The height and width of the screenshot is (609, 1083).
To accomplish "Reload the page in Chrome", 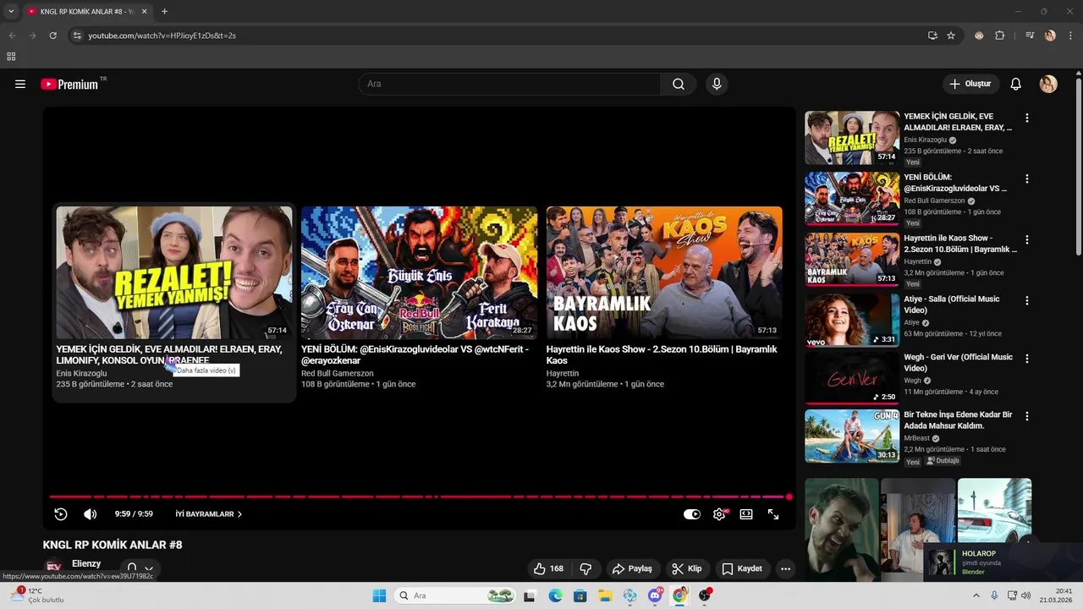I will (52, 36).
